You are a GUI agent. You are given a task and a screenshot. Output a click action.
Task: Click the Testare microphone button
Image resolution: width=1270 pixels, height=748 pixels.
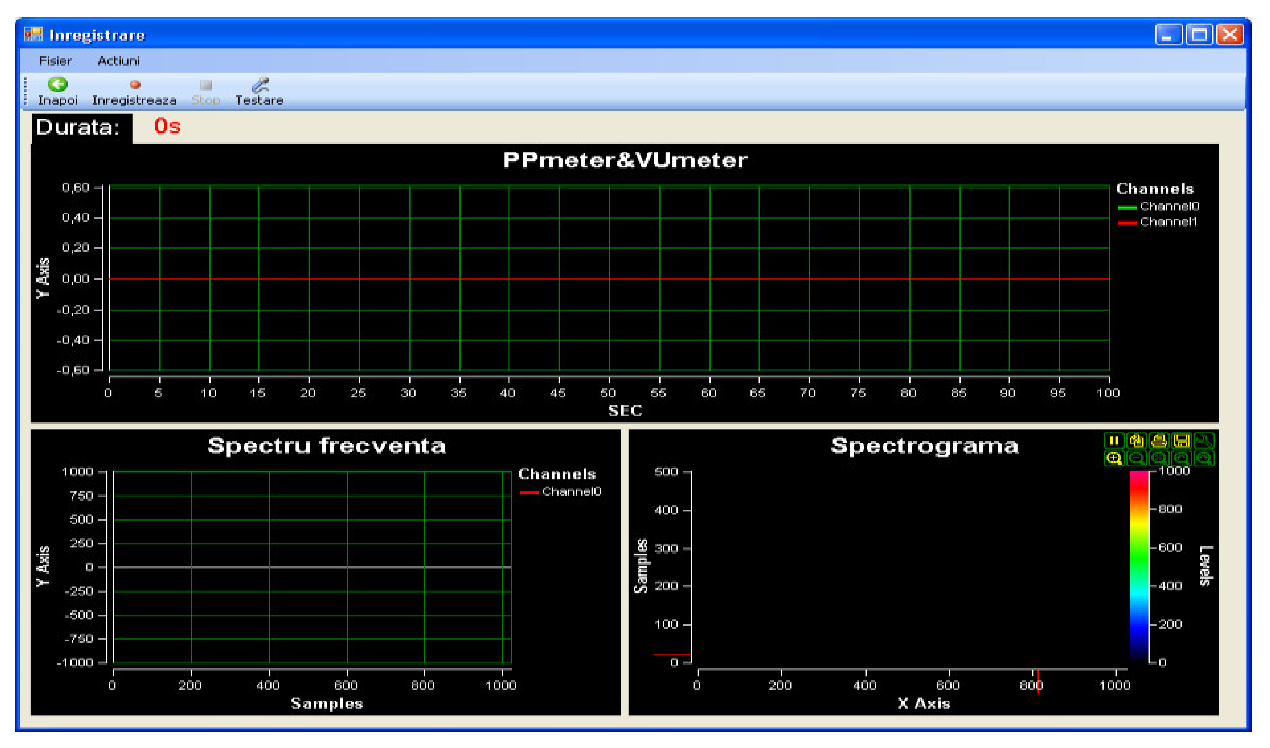[259, 91]
